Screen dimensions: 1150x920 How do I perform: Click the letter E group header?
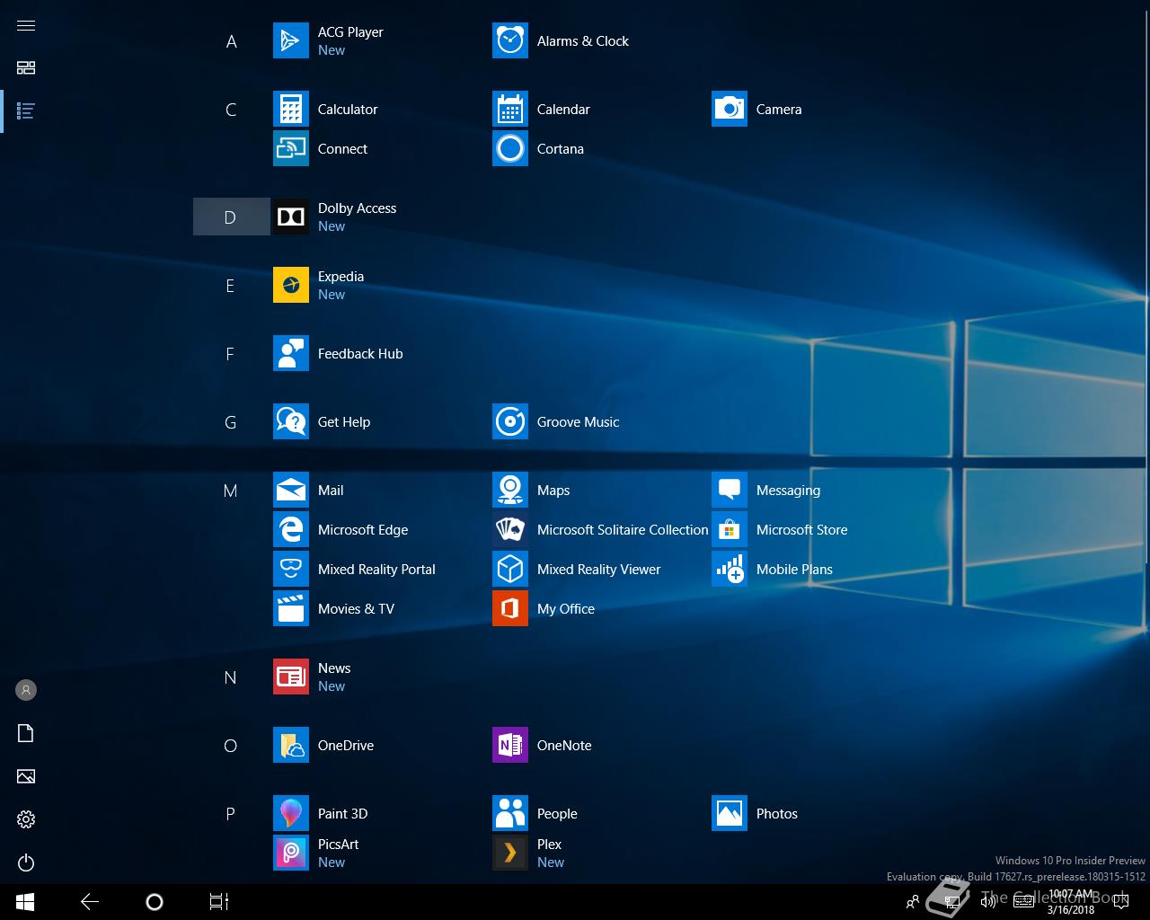pyautogui.click(x=231, y=286)
